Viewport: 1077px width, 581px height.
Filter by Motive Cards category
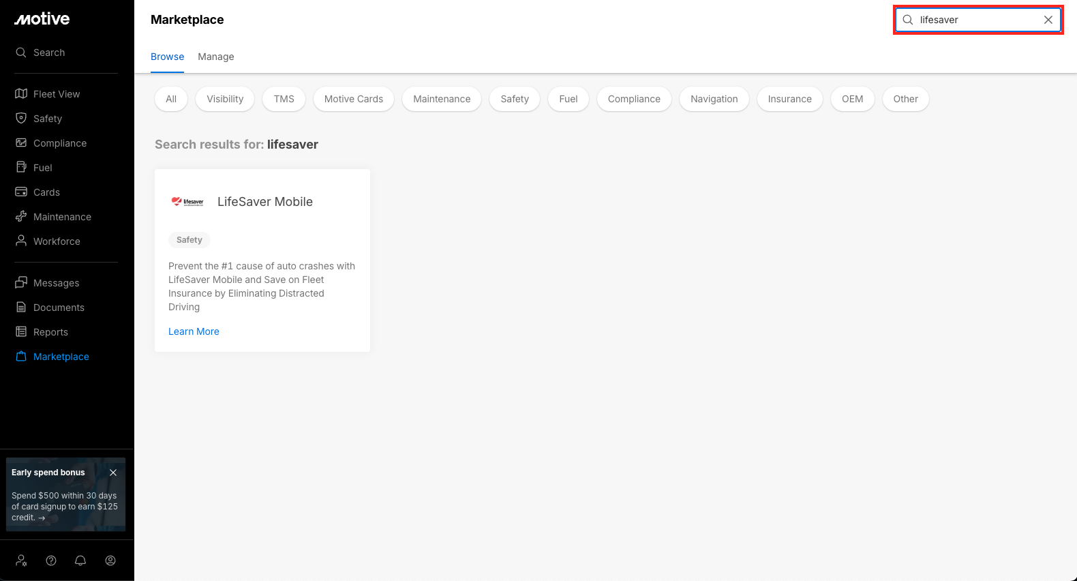click(354, 99)
